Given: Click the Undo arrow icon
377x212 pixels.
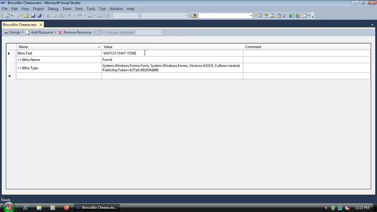Looking at the screenshot, I should tap(70, 16).
